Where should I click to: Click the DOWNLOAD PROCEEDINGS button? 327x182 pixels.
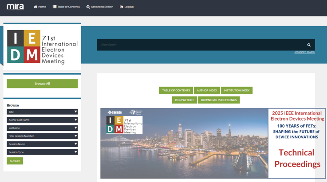[219, 100]
